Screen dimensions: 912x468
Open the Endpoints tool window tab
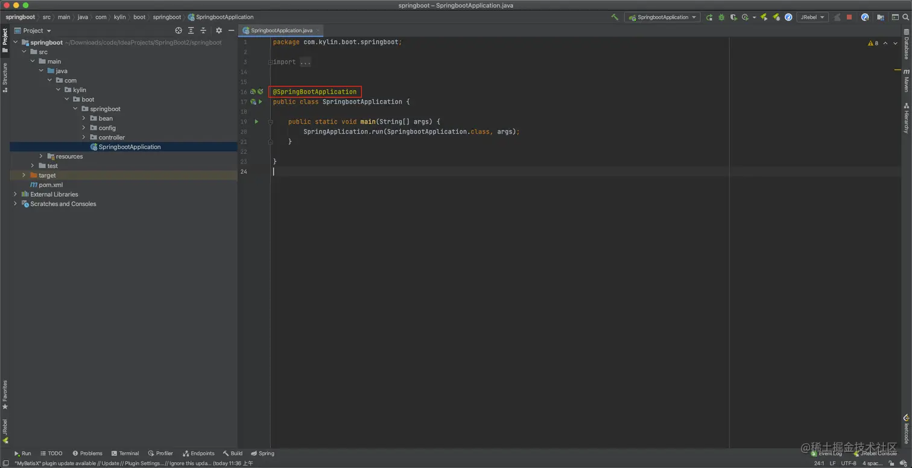[198, 454]
